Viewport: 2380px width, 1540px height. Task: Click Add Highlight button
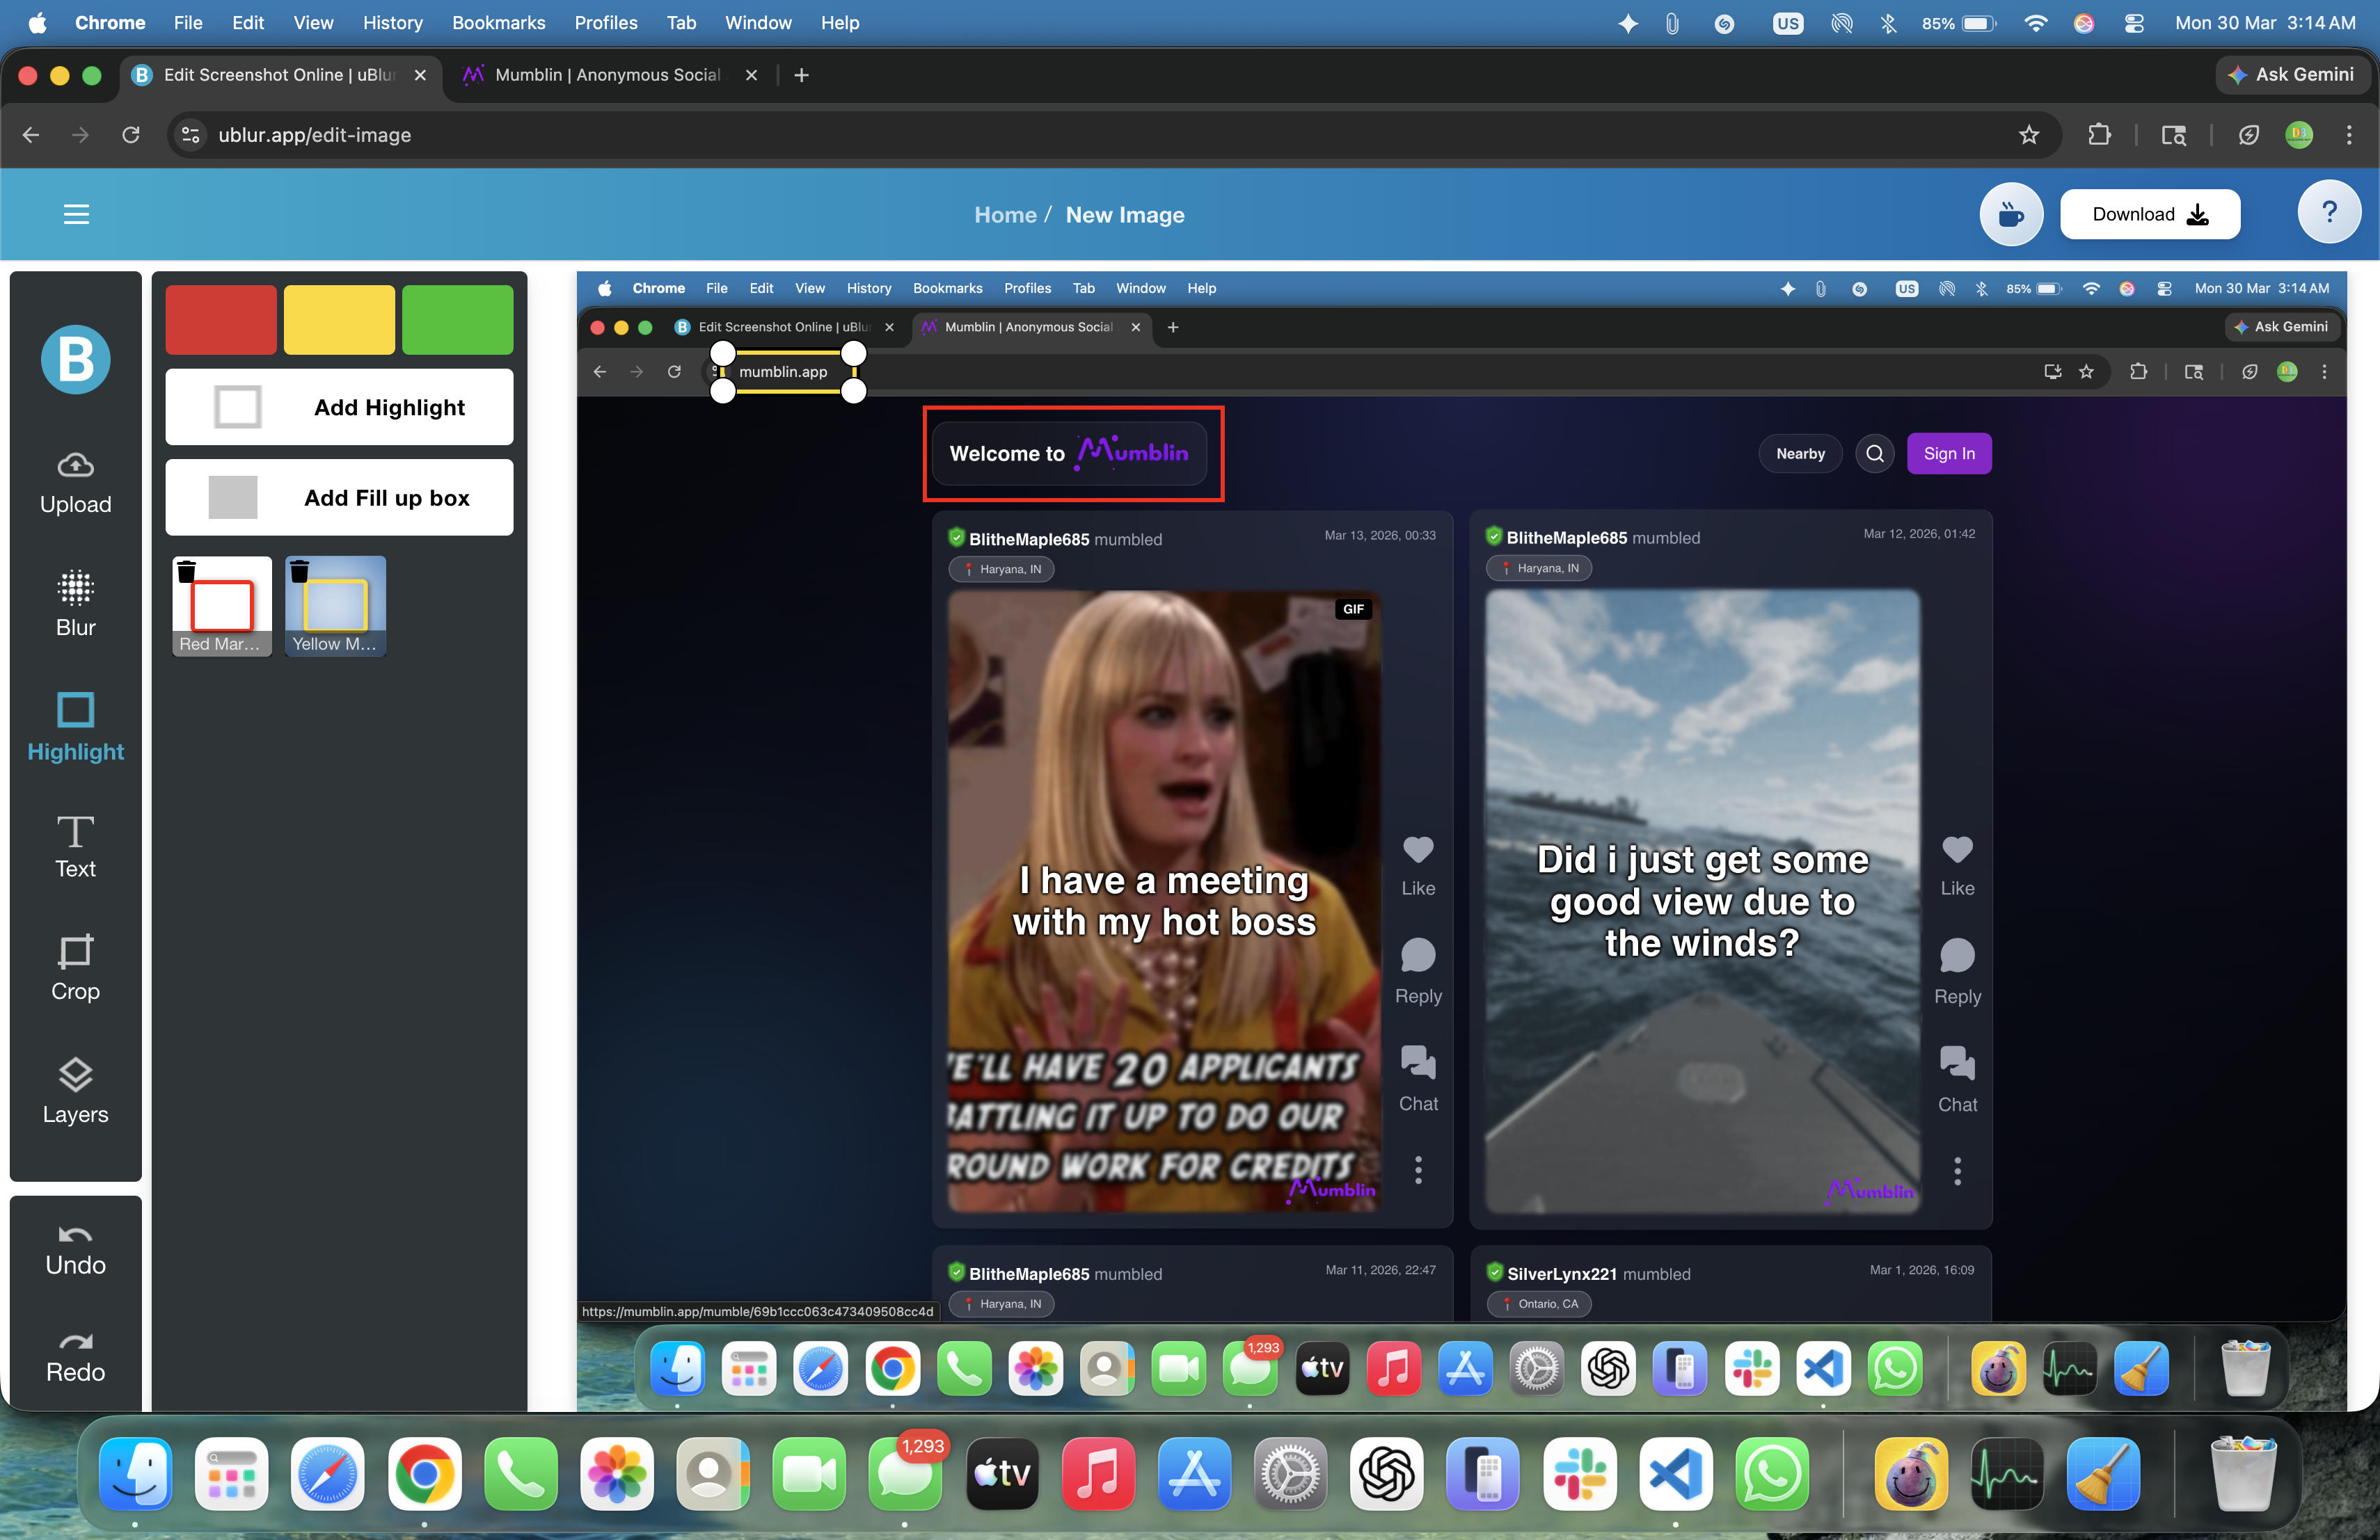(339, 407)
